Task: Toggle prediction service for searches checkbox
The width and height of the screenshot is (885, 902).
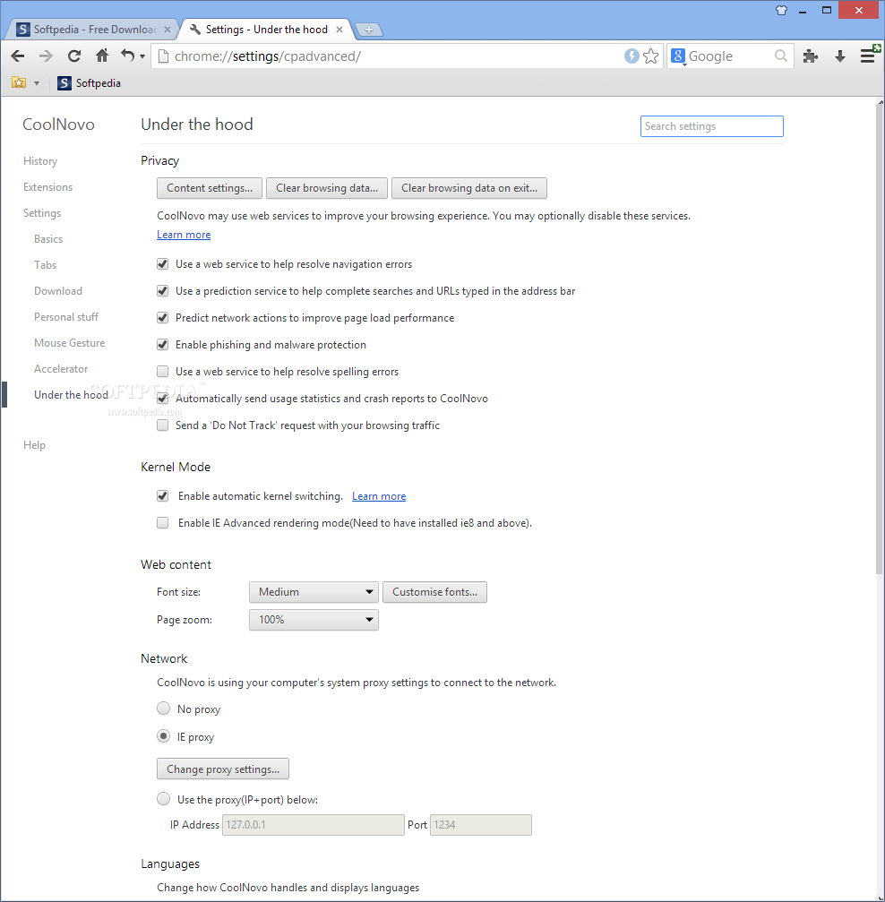Action: point(163,291)
